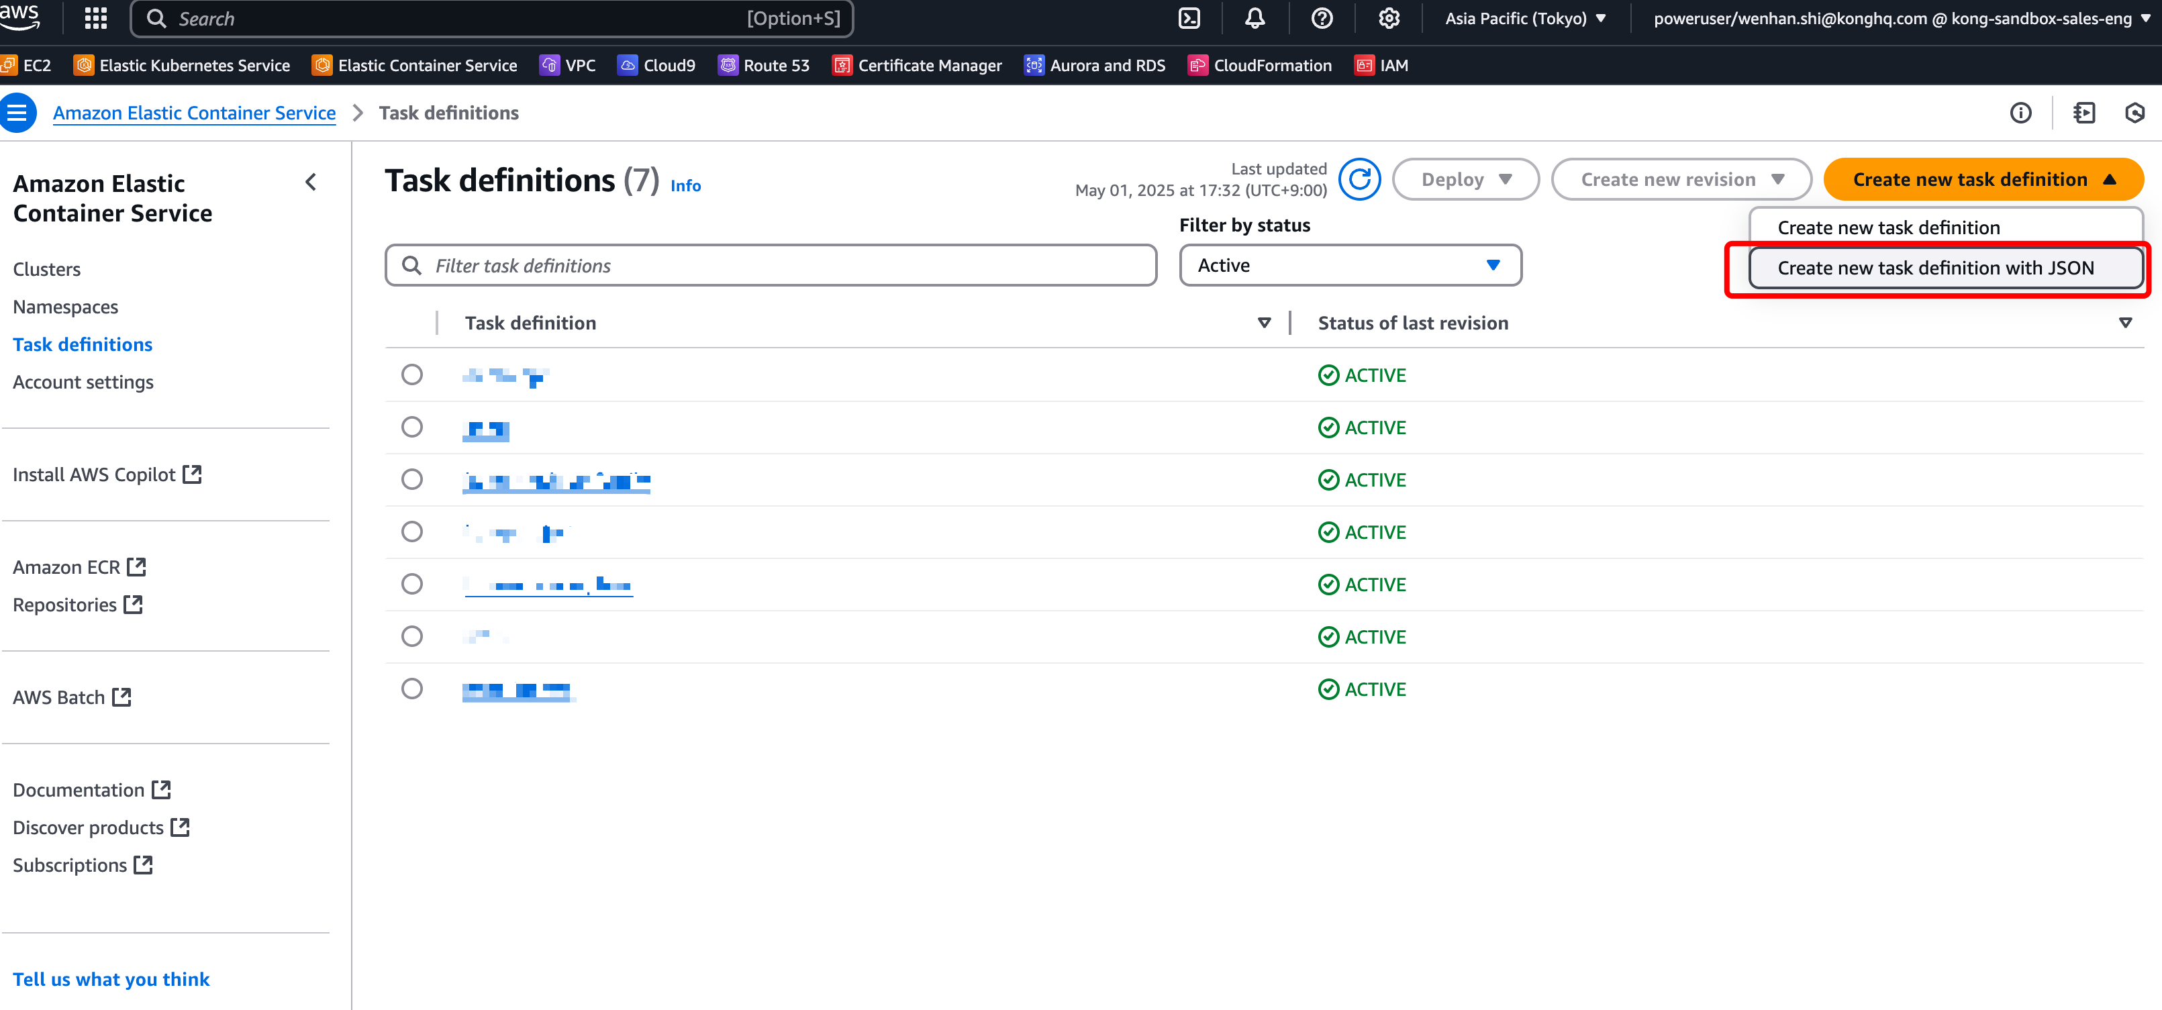Toggle the blue hamburger navigation button
Screen dimensions: 2162x1010
pos(17,113)
